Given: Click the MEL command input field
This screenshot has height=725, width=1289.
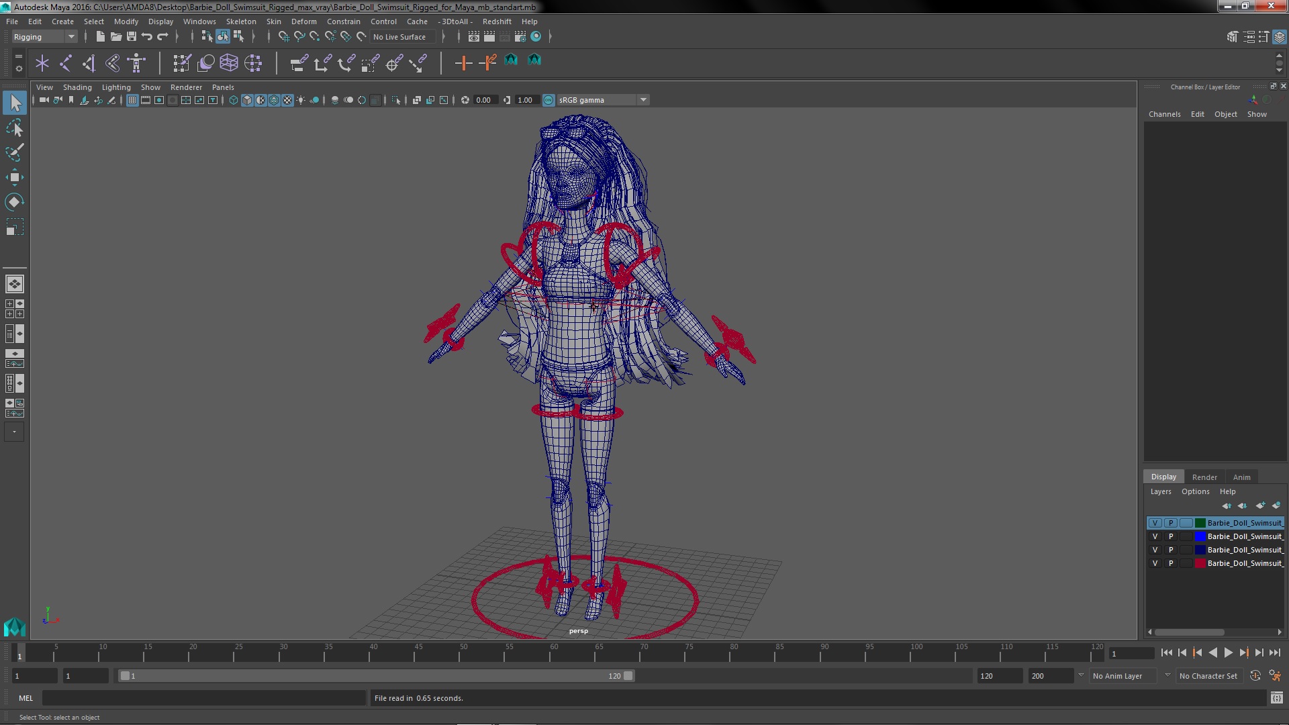Looking at the screenshot, I should pyautogui.click(x=204, y=698).
